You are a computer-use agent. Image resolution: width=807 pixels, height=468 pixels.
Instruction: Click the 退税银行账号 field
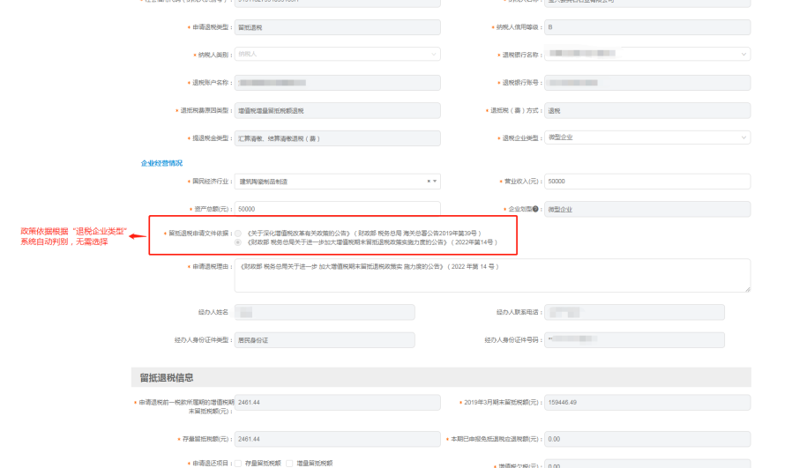point(647,83)
